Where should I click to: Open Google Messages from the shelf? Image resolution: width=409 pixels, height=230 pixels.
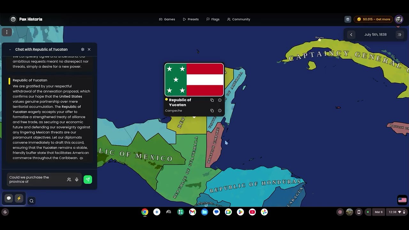[216, 212]
